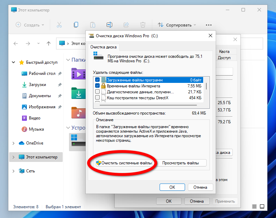Click the pin icon next to Документы
This screenshot has width=276, height=218.
pos(60,96)
